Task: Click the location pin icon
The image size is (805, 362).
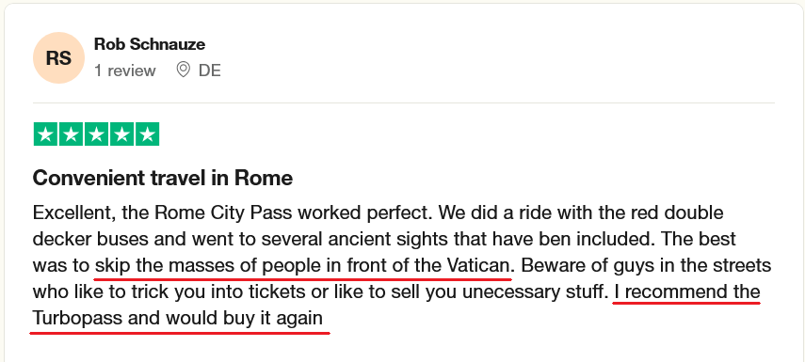Action: [x=183, y=70]
